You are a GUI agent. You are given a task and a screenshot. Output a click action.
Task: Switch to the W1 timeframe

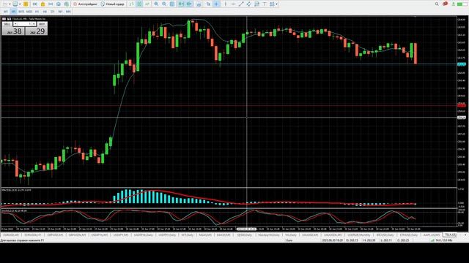coord(60,12)
